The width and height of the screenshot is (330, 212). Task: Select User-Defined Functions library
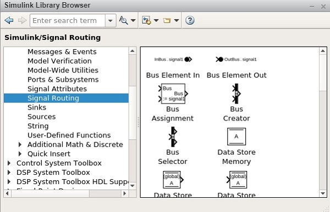[x=69, y=135]
